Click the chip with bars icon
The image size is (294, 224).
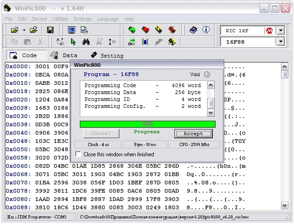145,42
